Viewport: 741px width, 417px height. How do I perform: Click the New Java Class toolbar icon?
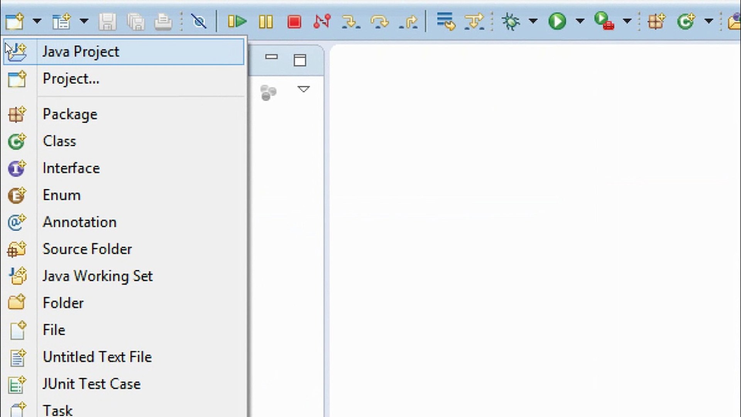[686, 21]
